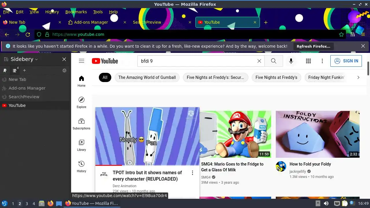Select the All category chip
Image resolution: width=370 pixels, height=208 pixels.
point(105,77)
